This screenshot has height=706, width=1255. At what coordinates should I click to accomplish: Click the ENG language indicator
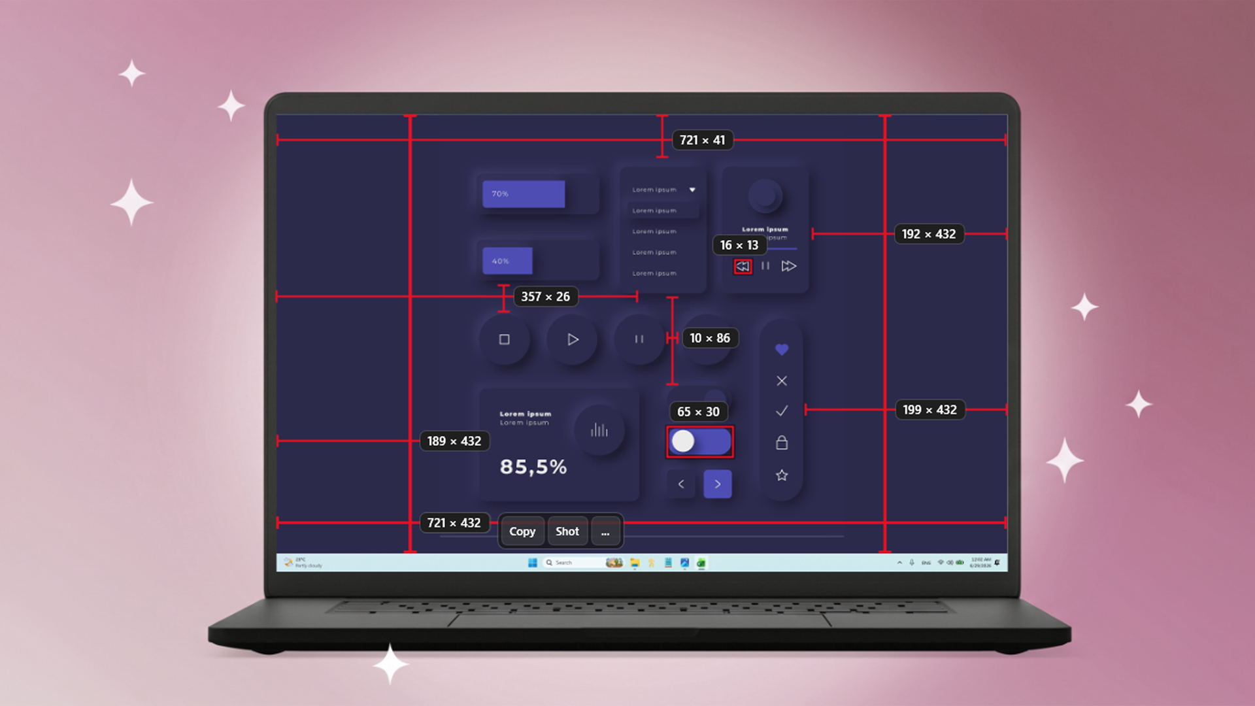(926, 563)
